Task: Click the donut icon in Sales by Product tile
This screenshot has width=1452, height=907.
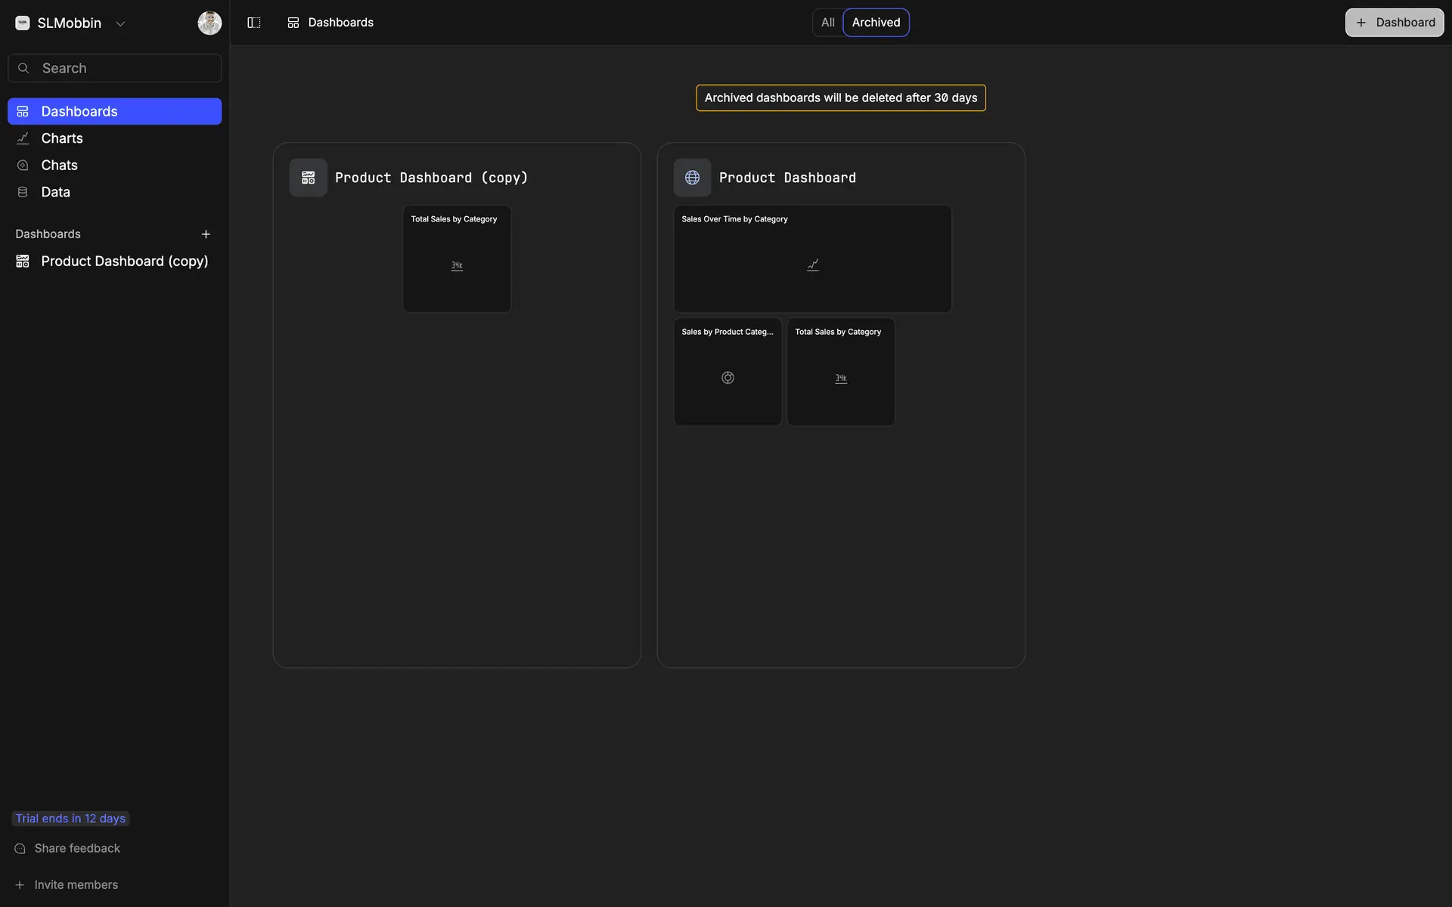Action: [728, 378]
